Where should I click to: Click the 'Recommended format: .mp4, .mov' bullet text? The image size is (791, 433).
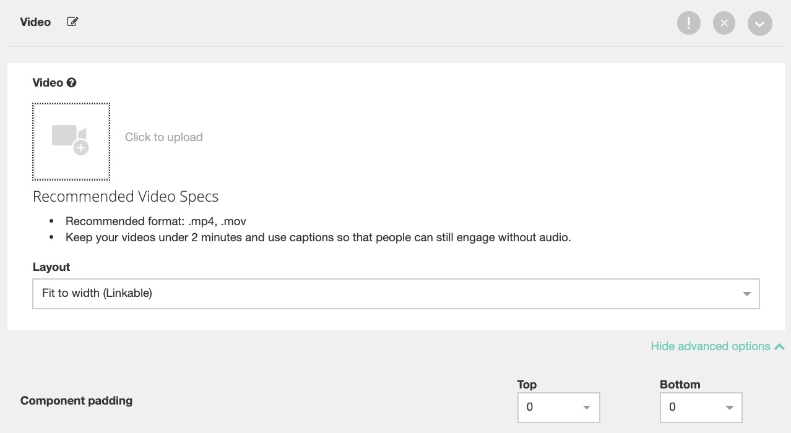(x=156, y=221)
